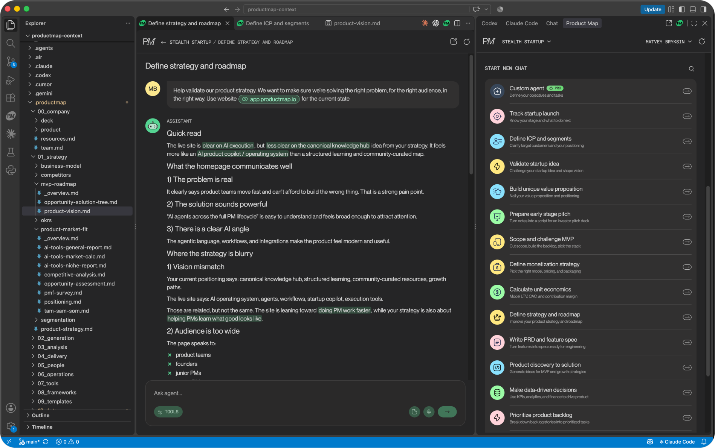Click the Product Map panel scrollbar
Viewport: 715px width, 448px height.
click(708, 280)
